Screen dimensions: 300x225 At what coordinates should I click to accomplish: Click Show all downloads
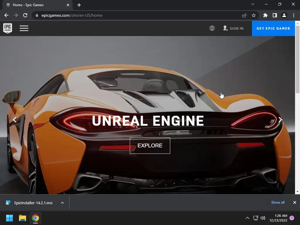(x=278, y=202)
